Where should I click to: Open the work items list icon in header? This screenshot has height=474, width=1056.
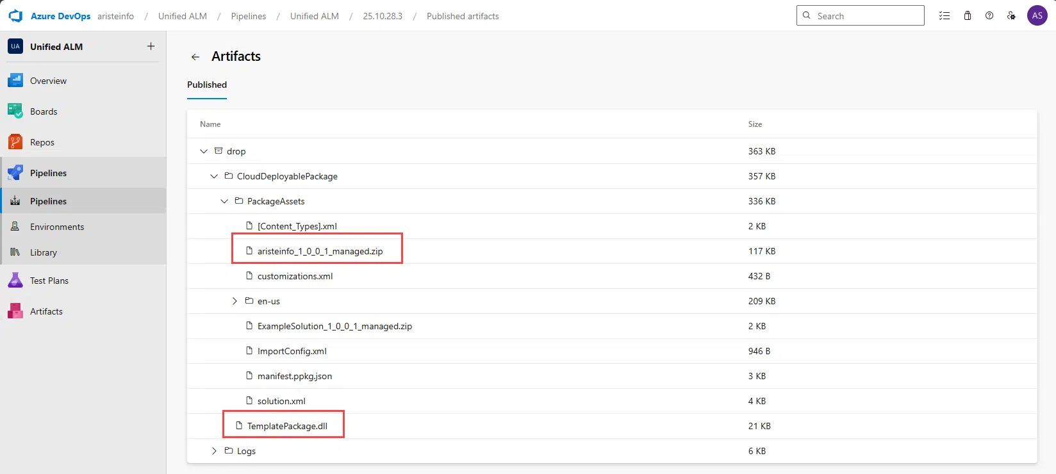coord(945,16)
